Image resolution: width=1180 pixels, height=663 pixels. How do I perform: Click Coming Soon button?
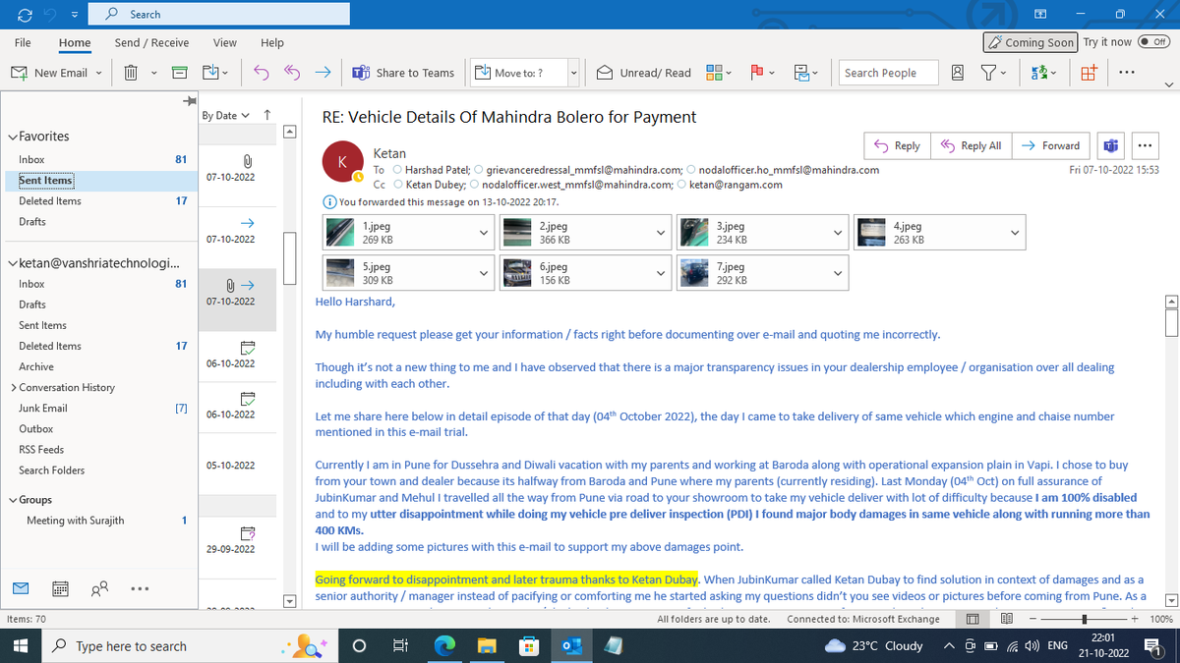(1030, 42)
